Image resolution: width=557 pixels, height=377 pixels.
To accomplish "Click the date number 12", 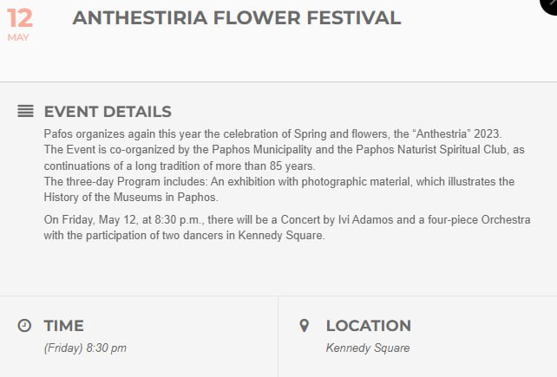I will pos(19,17).
